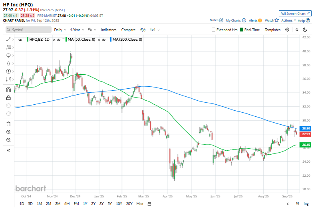Image resolution: width=312 pixels, height=209 pixels.
Task: Toggle log scale on price axis
Action: [x=306, y=204]
